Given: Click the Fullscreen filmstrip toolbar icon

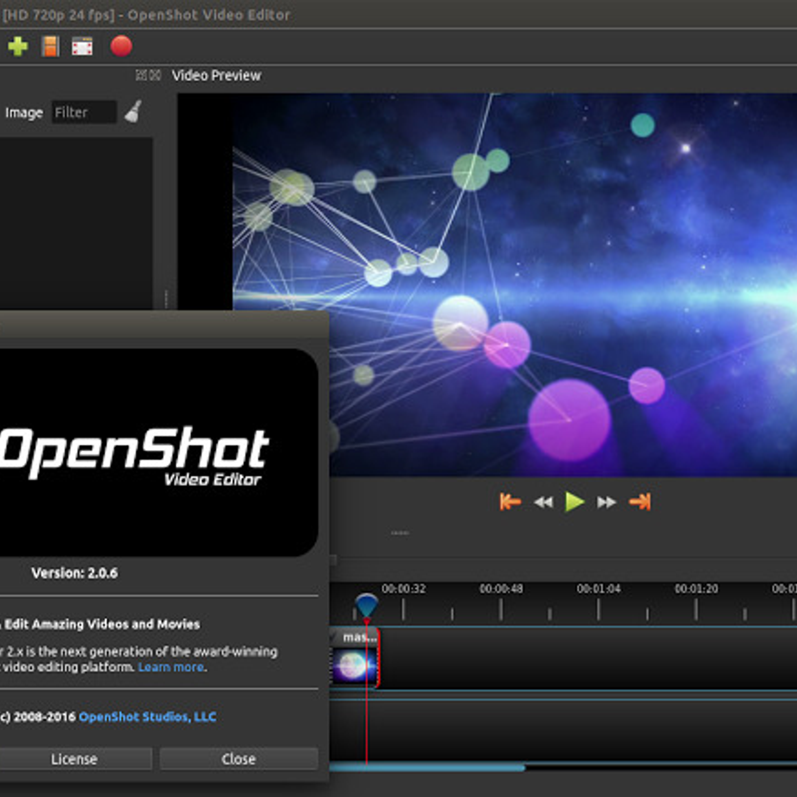Looking at the screenshot, I should point(82,46).
